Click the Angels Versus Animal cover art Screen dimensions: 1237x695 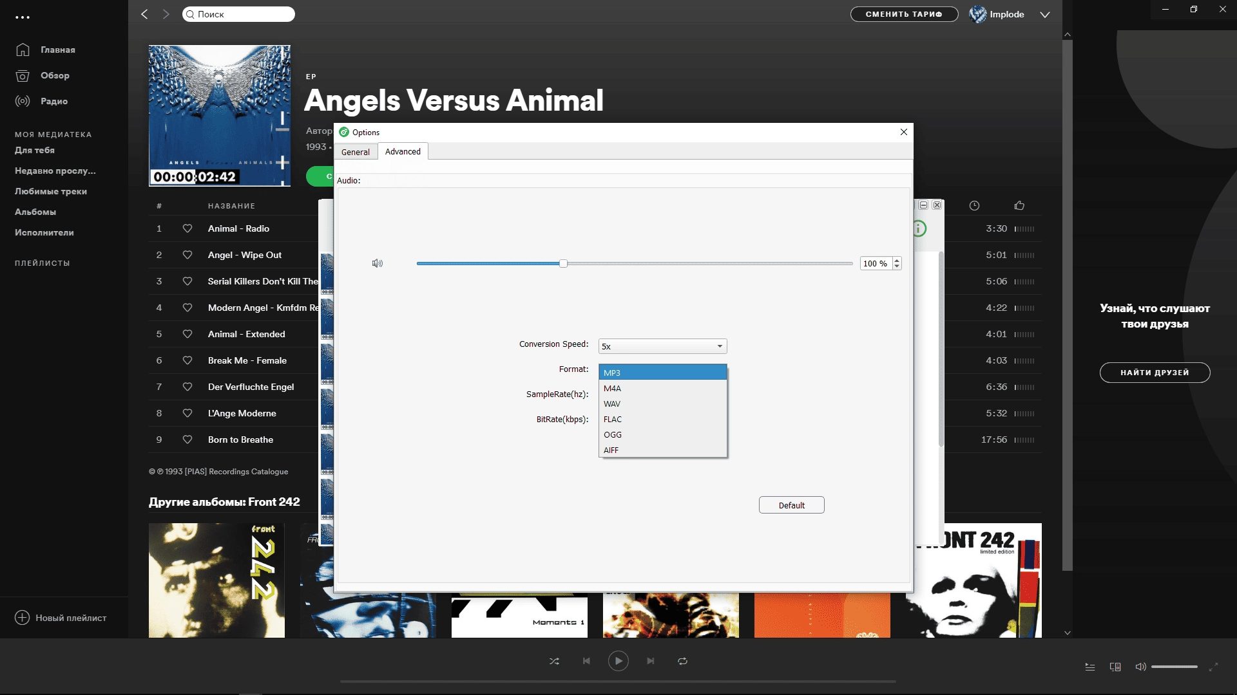click(x=220, y=115)
